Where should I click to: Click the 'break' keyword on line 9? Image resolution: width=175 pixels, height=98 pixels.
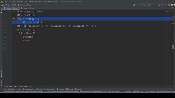pyautogui.click(x=26, y=41)
